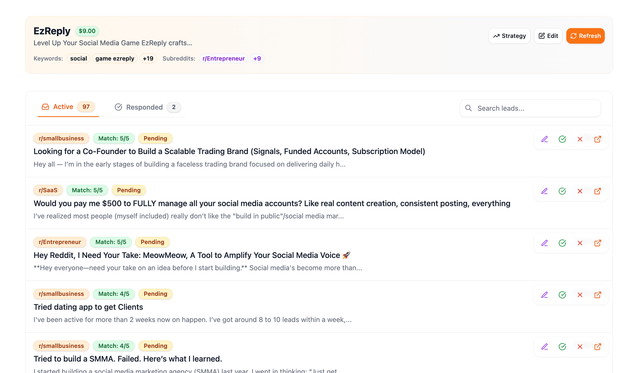Open the MeowMeow post in Reddit externally

598,243
